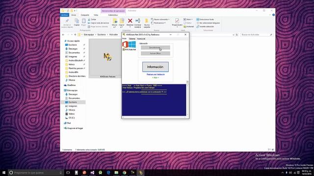
Task: Launch Edge from the taskbar
Action: coord(108,173)
